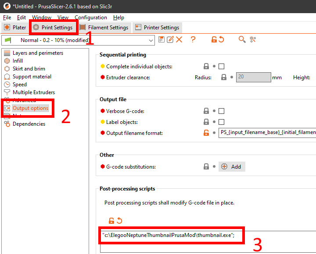The image size is (316, 254).
Task: Open the Printer Settings tab
Action: point(158,27)
